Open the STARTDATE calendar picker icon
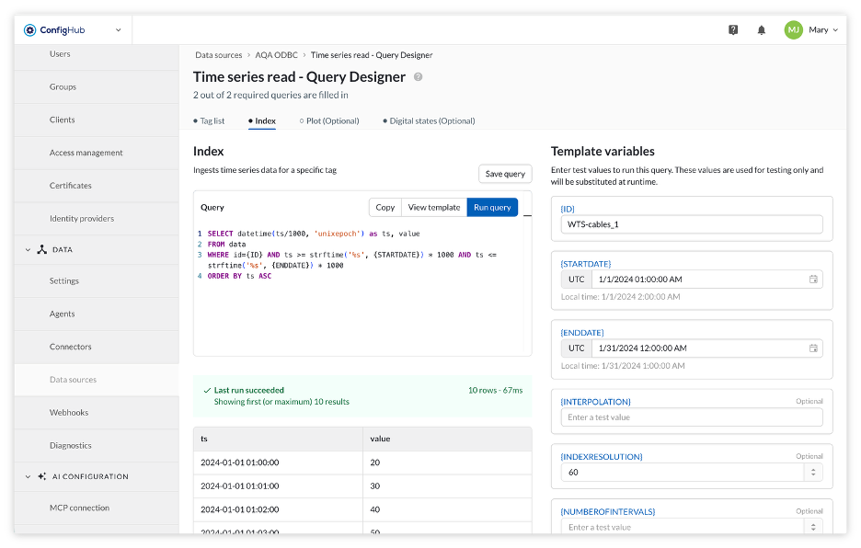861x548 pixels. point(813,280)
